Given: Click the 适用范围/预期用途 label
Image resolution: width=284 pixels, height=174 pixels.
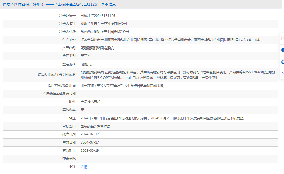Looking at the screenshot, I should click(x=62, y=86).
